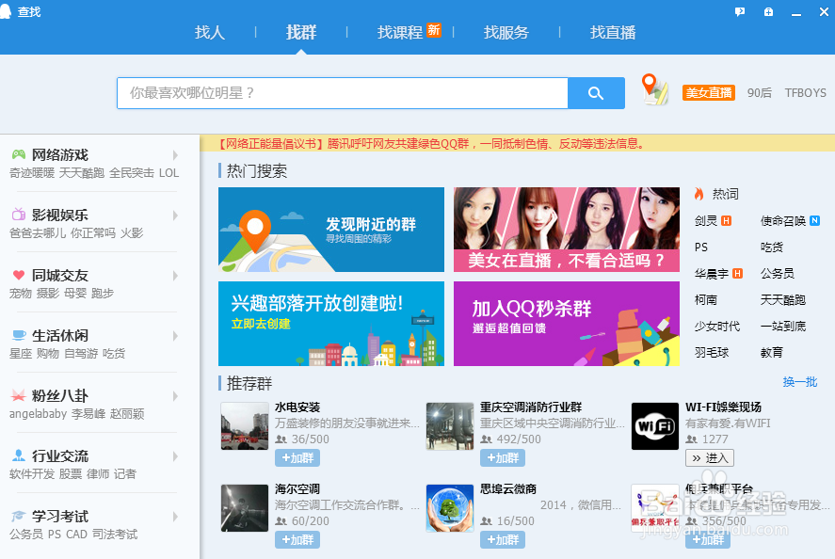
Task: Click the 换一批 link to refresh groups
Action: pos(798,381)
